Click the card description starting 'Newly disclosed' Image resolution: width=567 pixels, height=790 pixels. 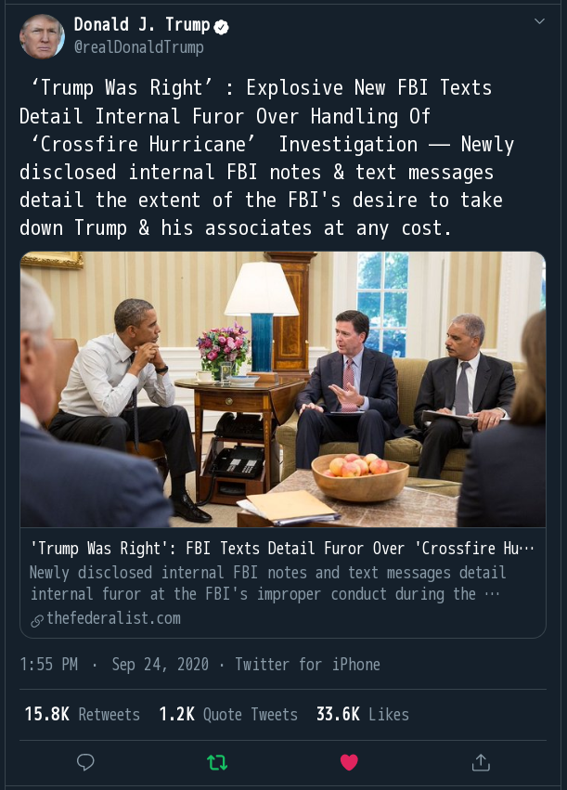tap(267, 583)
